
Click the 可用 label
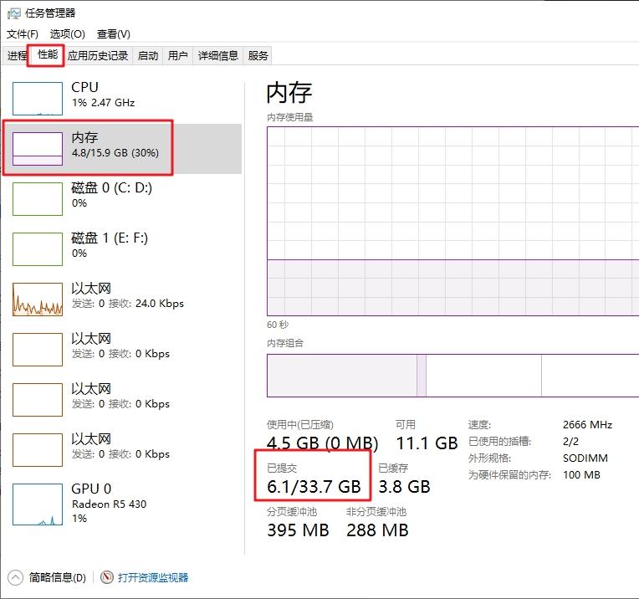click(x=406, y=424)
